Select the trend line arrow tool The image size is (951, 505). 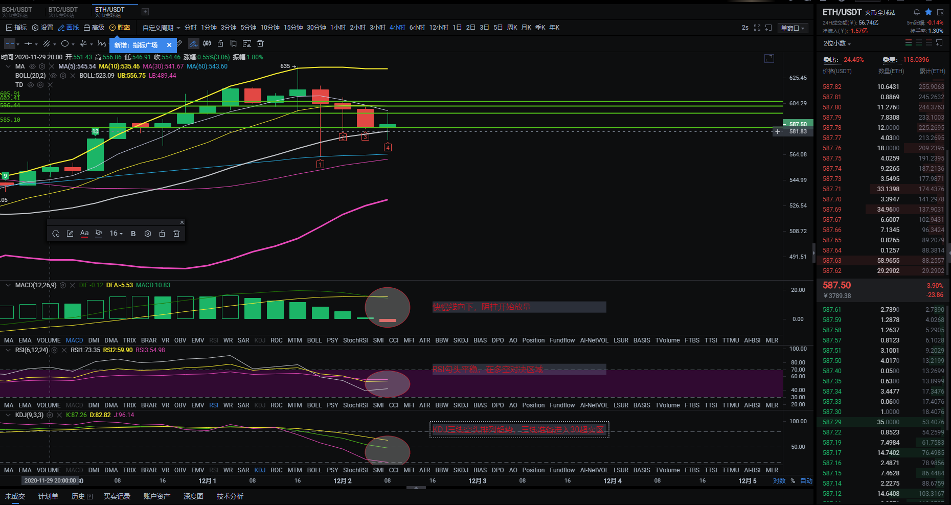(x=83, y=44)
